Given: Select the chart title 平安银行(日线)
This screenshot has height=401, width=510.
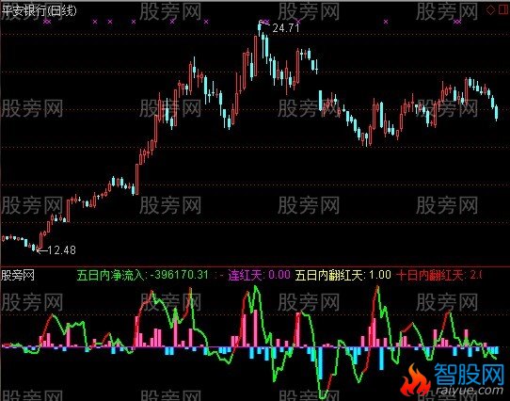Looking at the screenshot, I should click(x=40, y=10).
